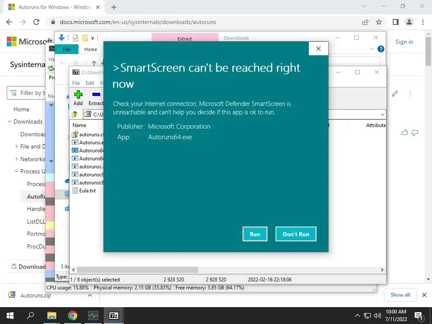Open Autoruns.zip from downloads bar

[35, 295]
